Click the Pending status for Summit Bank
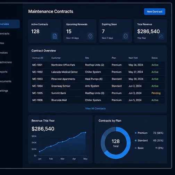The height and width of the screenshot is (175, 175). 156,93
